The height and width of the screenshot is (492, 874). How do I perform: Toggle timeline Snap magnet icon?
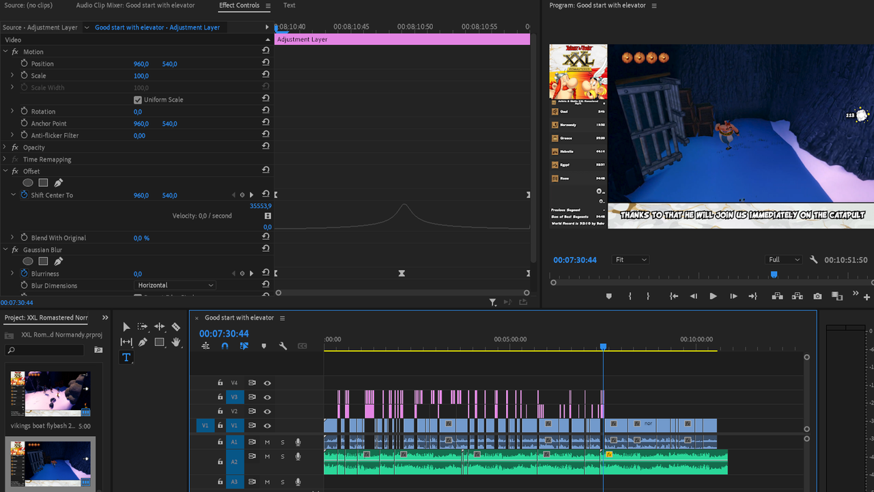point(225,346)
